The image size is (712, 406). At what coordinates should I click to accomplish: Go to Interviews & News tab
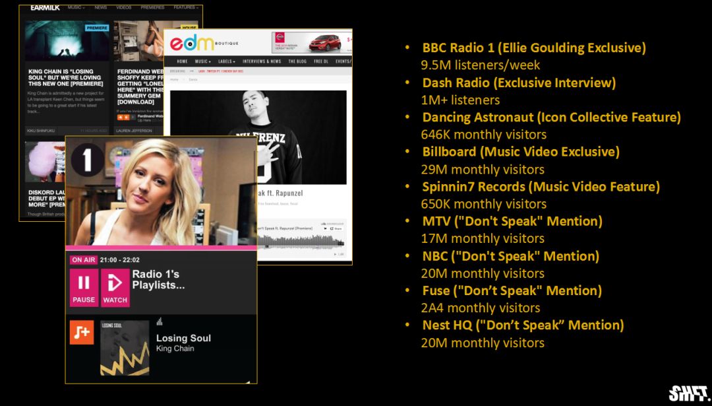(x=262, y=61)
